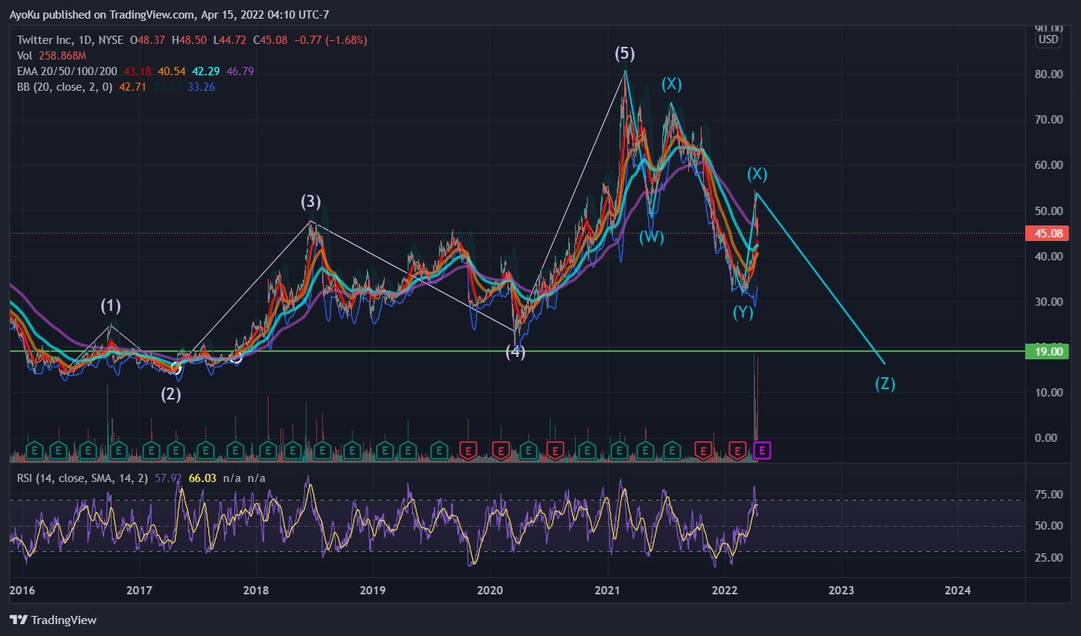
Task: Click the AyoKu published on TradingView.com header
Action: [x=169, y=15]
